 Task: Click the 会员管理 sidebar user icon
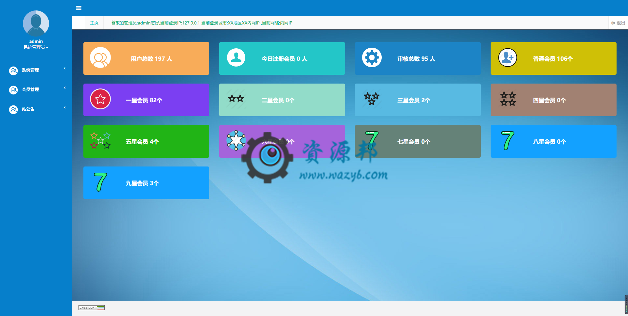click(13, 90)
